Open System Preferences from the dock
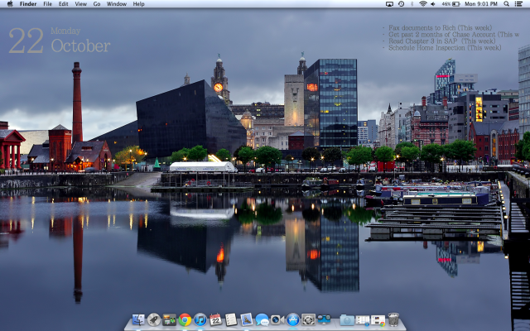This screenshot has width=530, height=331. coord(308,319)
